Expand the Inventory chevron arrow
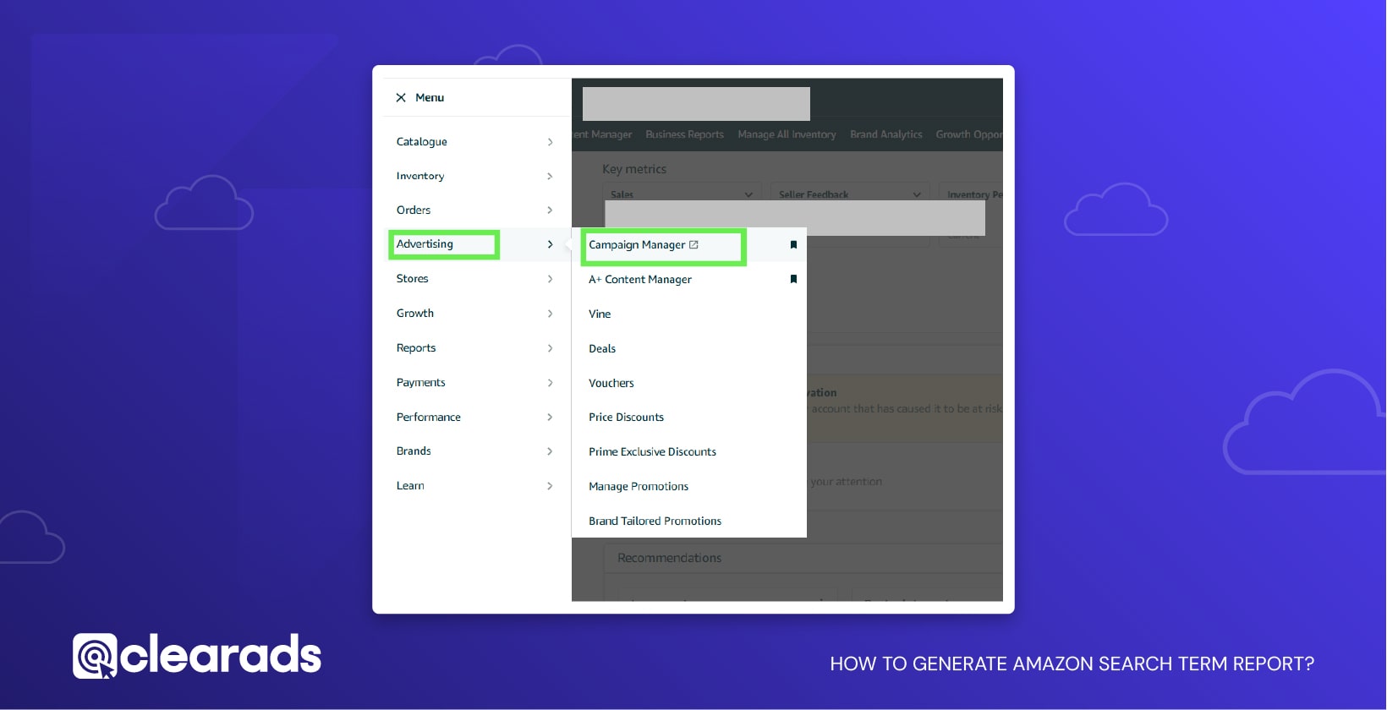 tap(550, 176)
